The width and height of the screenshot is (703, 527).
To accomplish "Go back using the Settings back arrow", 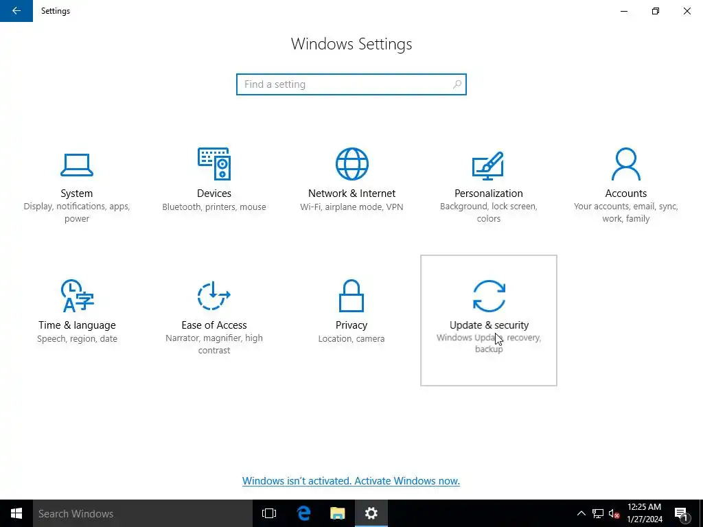I will pos(16,11).
